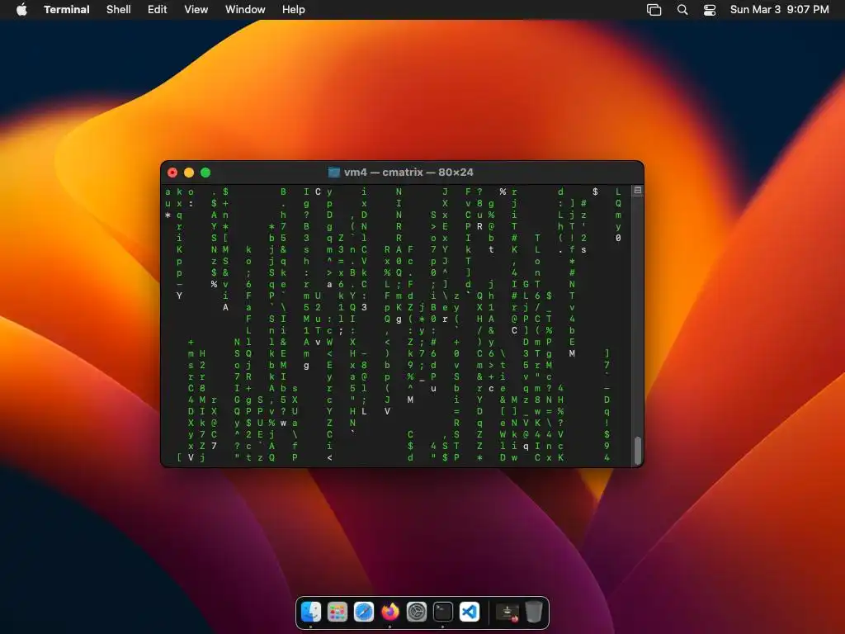Image resolution: width=845 pixels, height=634 pixels.
Task: Open Spotlight search in the menu bar
Action: (x=682, y=10)
